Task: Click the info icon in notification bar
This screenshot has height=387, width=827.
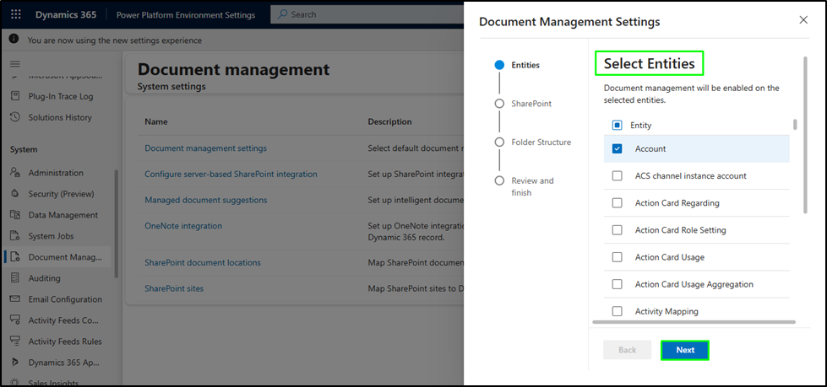Action: coord(14,40)
